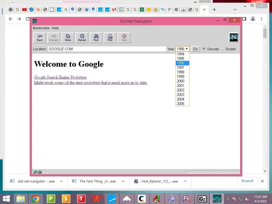The height and width of the screenshot is (204, 272).
Task: Switch to the gear favicon tab
Action: [x=176, y=10]
